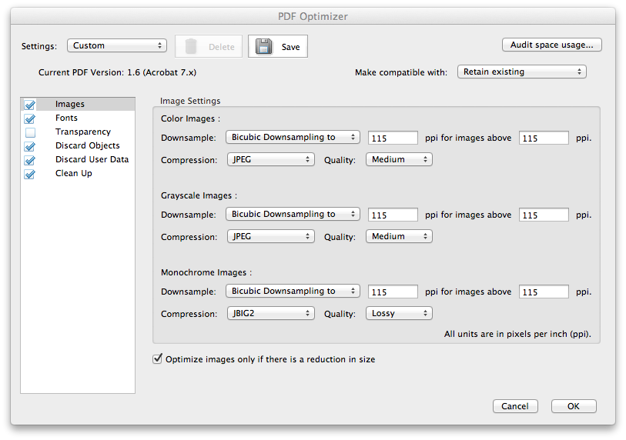Select Discard User Data panel item

92,159
